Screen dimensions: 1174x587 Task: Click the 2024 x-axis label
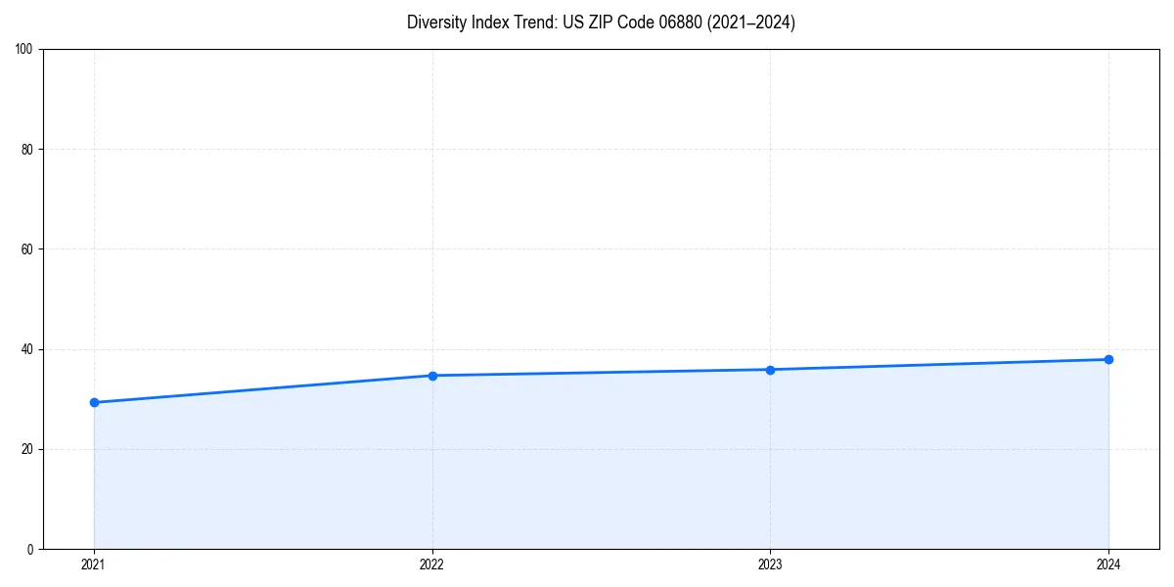(1108, 564)
